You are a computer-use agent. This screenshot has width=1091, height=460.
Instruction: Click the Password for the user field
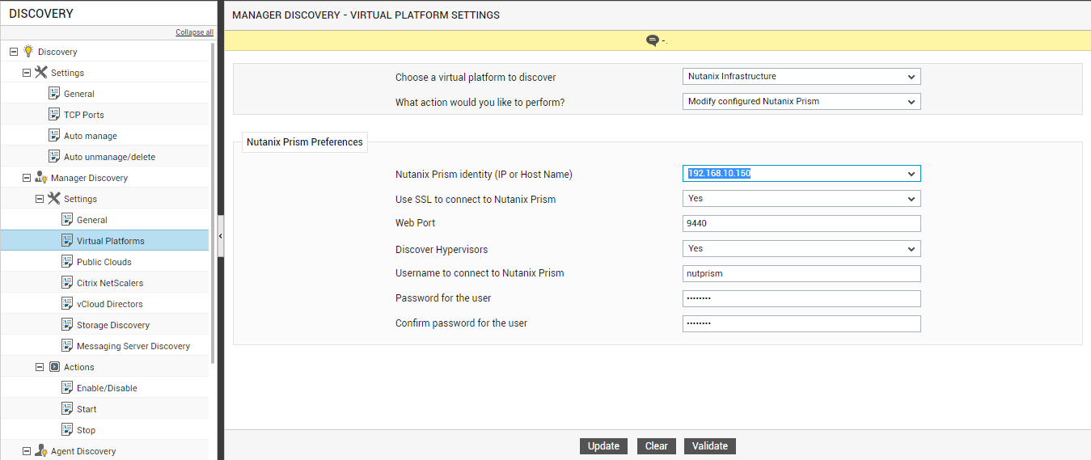(x=801, y=299)
